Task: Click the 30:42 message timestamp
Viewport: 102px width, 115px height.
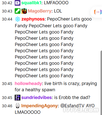Action: click(x=7, y=3)
